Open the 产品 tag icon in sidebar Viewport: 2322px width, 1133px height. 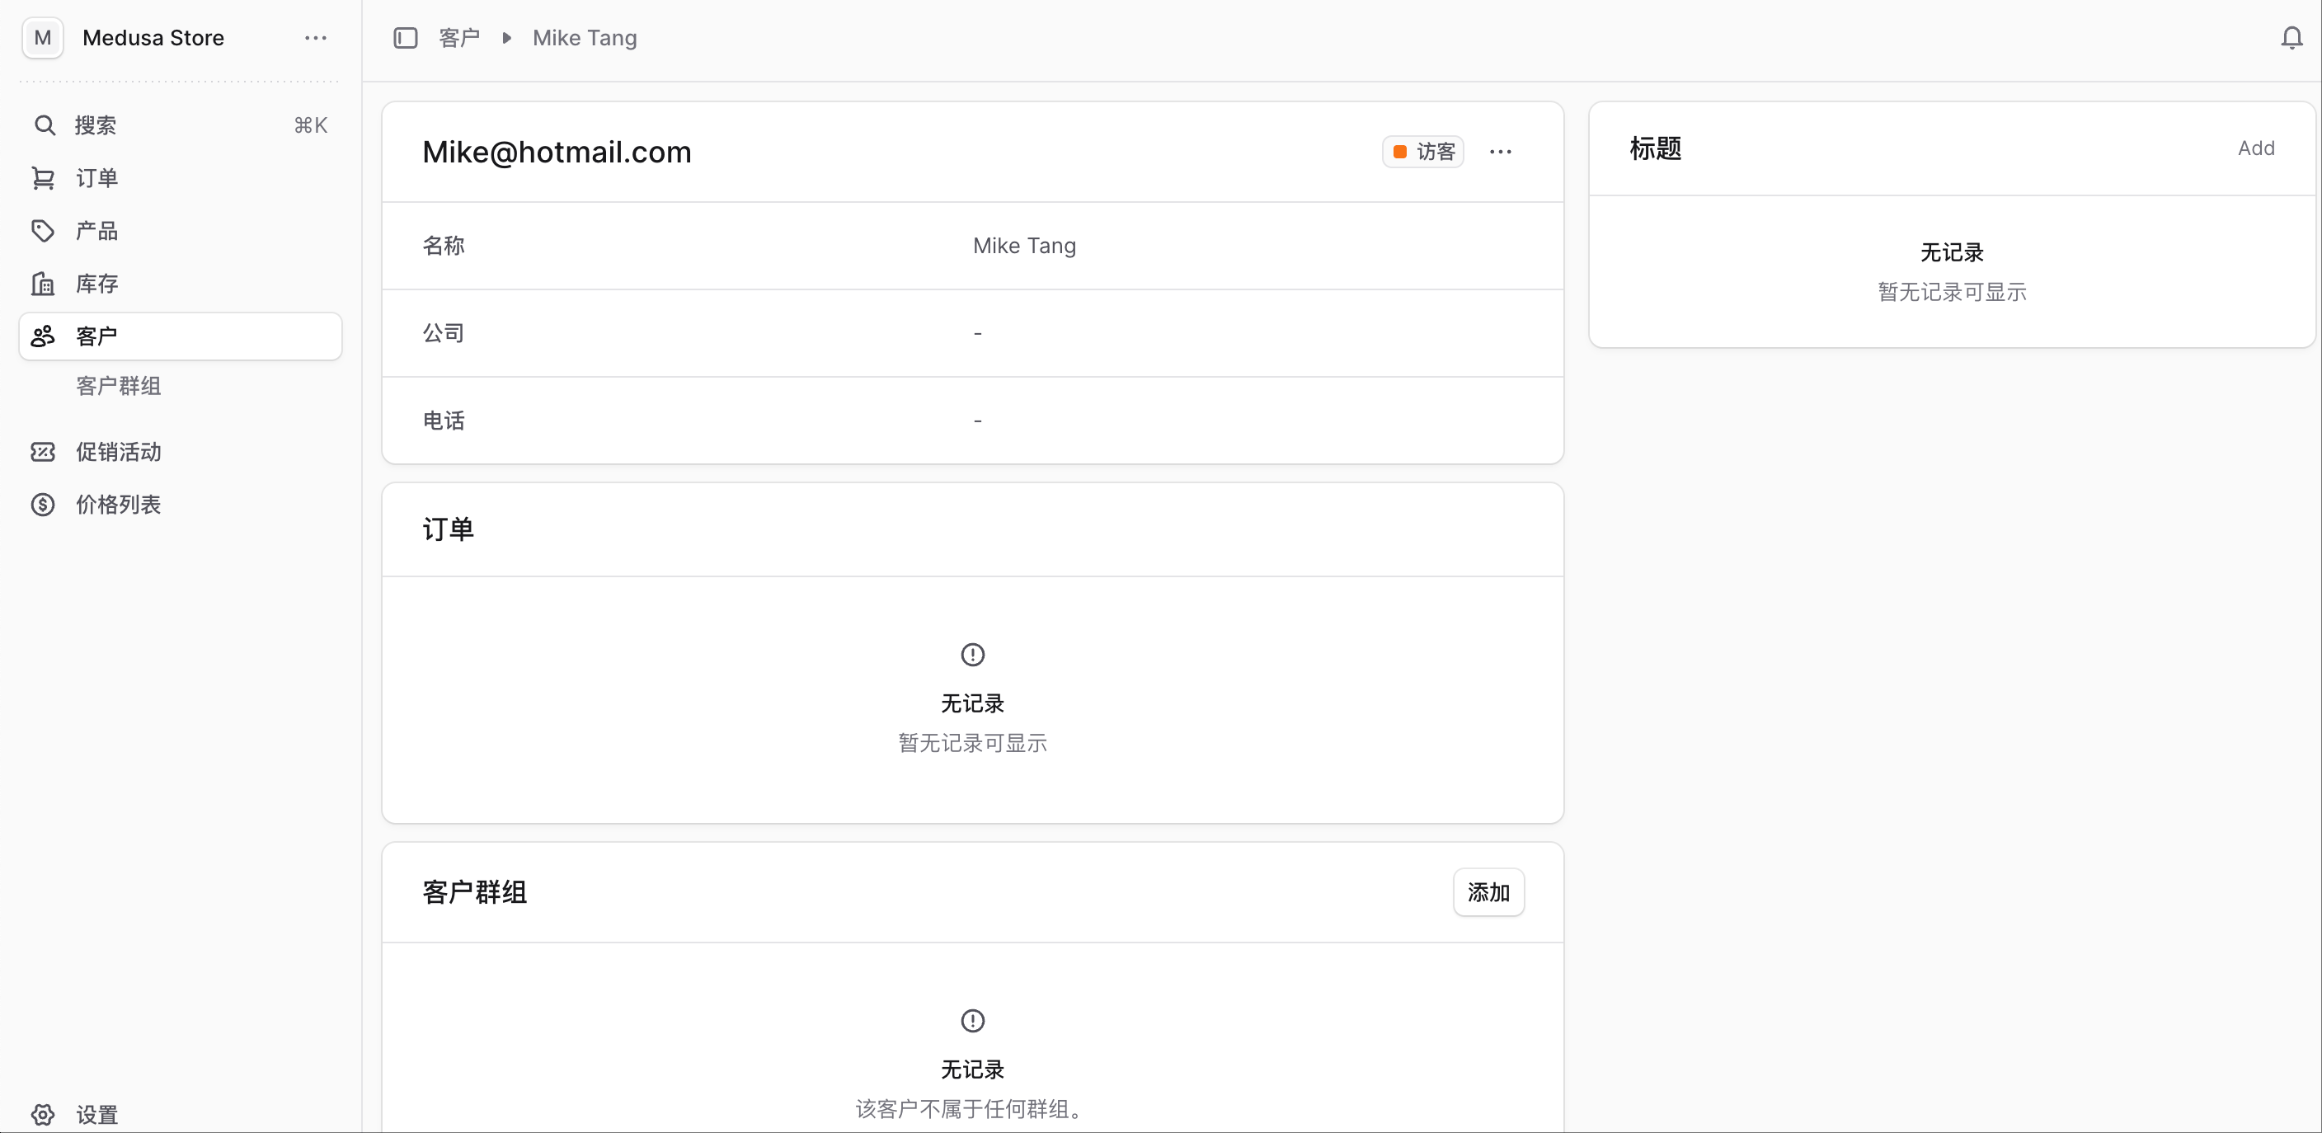[x=43, y=231]
